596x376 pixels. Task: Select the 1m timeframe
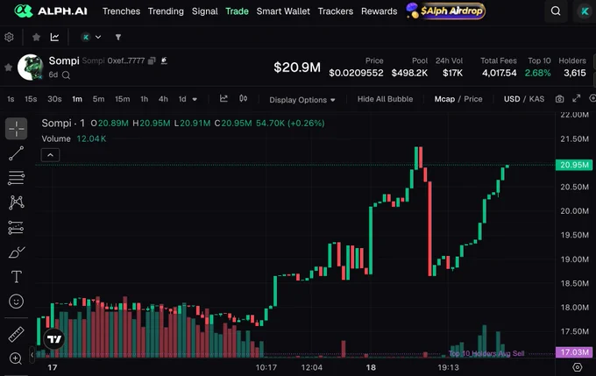click(77, 99)
